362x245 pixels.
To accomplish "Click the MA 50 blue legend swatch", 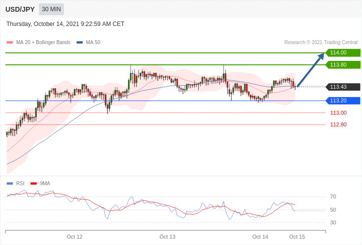I will (79, 43).
